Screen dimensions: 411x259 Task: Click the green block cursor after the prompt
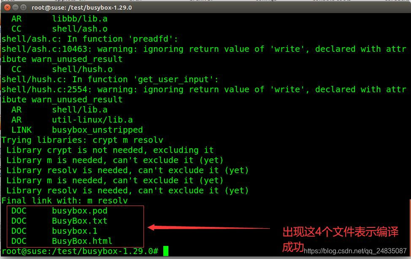(166, 251)
